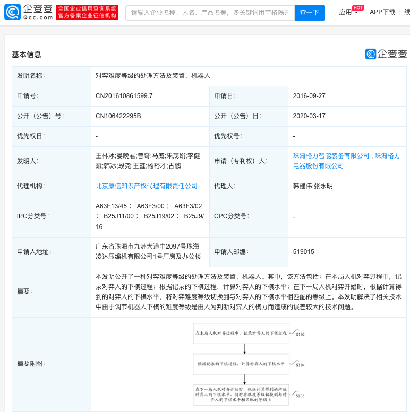This screenshot has height=412, width=410.
Task: Click the 基本信息 section heading
Action: [27, 55]
